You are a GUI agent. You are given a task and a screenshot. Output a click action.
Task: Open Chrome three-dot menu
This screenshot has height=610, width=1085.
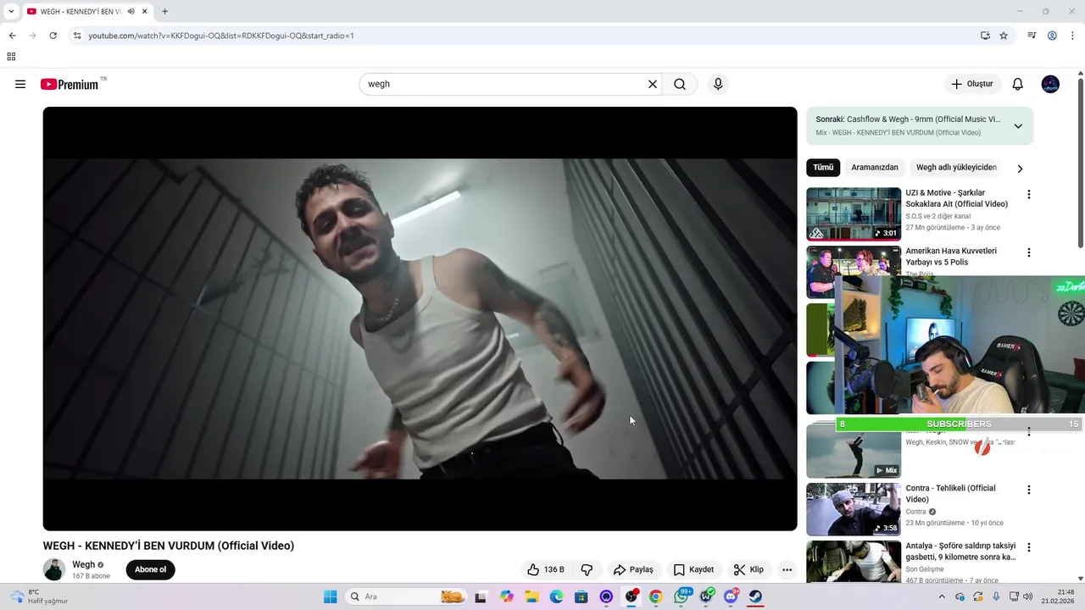click(1072, 36)
